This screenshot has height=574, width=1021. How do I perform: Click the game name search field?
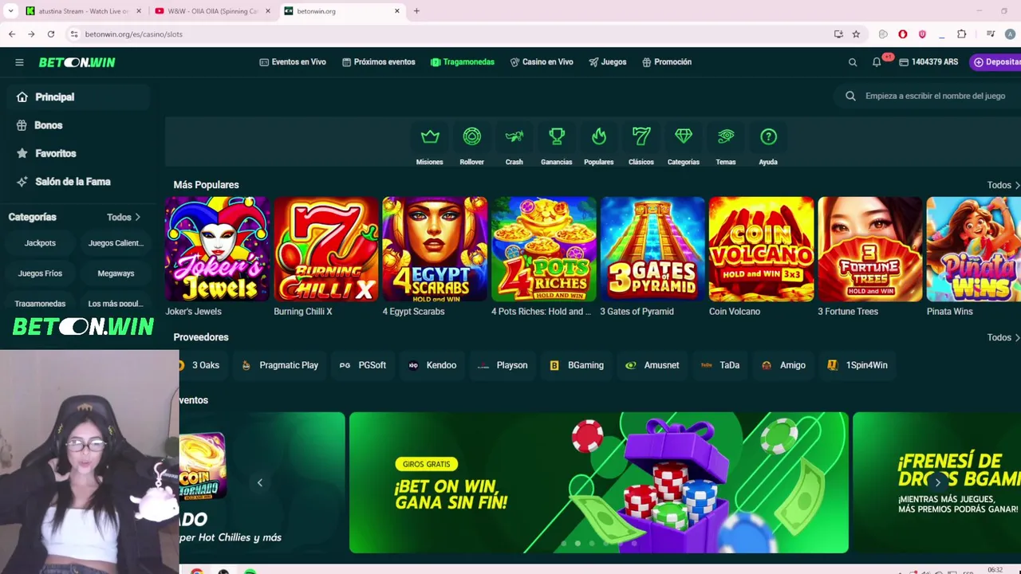coord(929,96)
